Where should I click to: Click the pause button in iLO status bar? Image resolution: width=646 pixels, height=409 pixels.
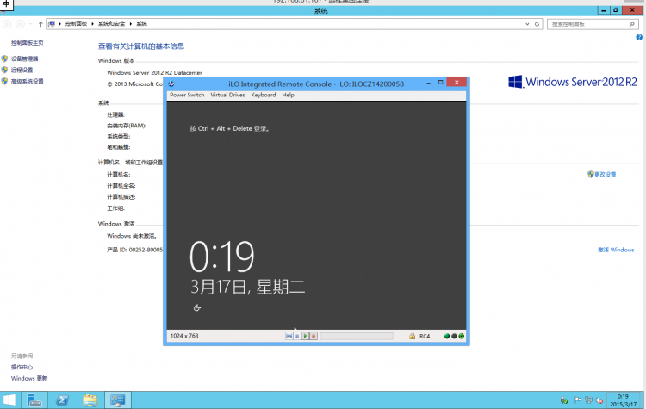coord(297,336)
